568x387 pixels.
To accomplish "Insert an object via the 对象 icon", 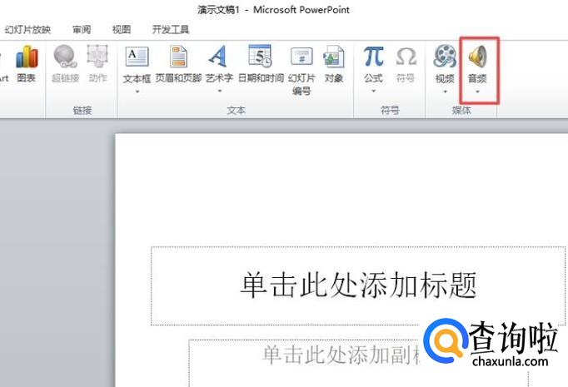I will [x=334, y=57].
